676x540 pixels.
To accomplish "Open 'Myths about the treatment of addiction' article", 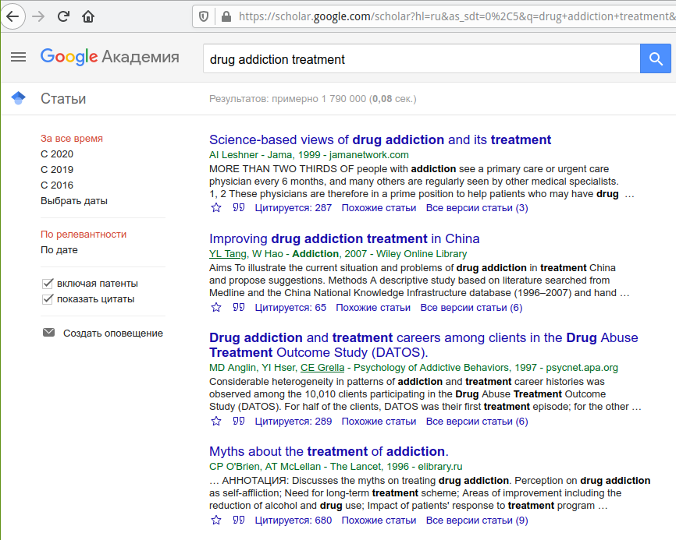I will [329, 451].
